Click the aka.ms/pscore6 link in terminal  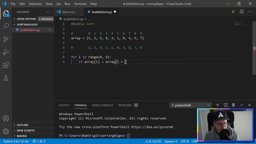click(x=152, y=127)
